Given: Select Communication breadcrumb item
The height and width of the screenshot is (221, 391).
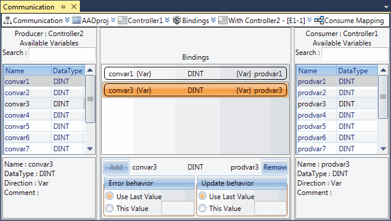Looking at the screenshot, I should (x=38, y=21).
